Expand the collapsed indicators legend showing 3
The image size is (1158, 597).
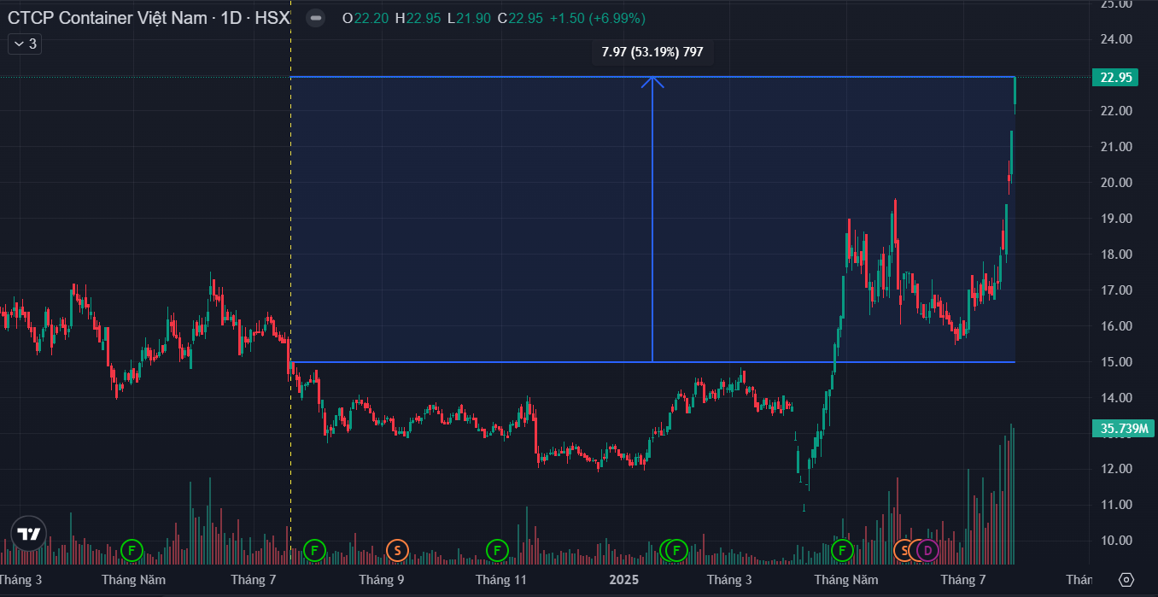tap(25, 44)
